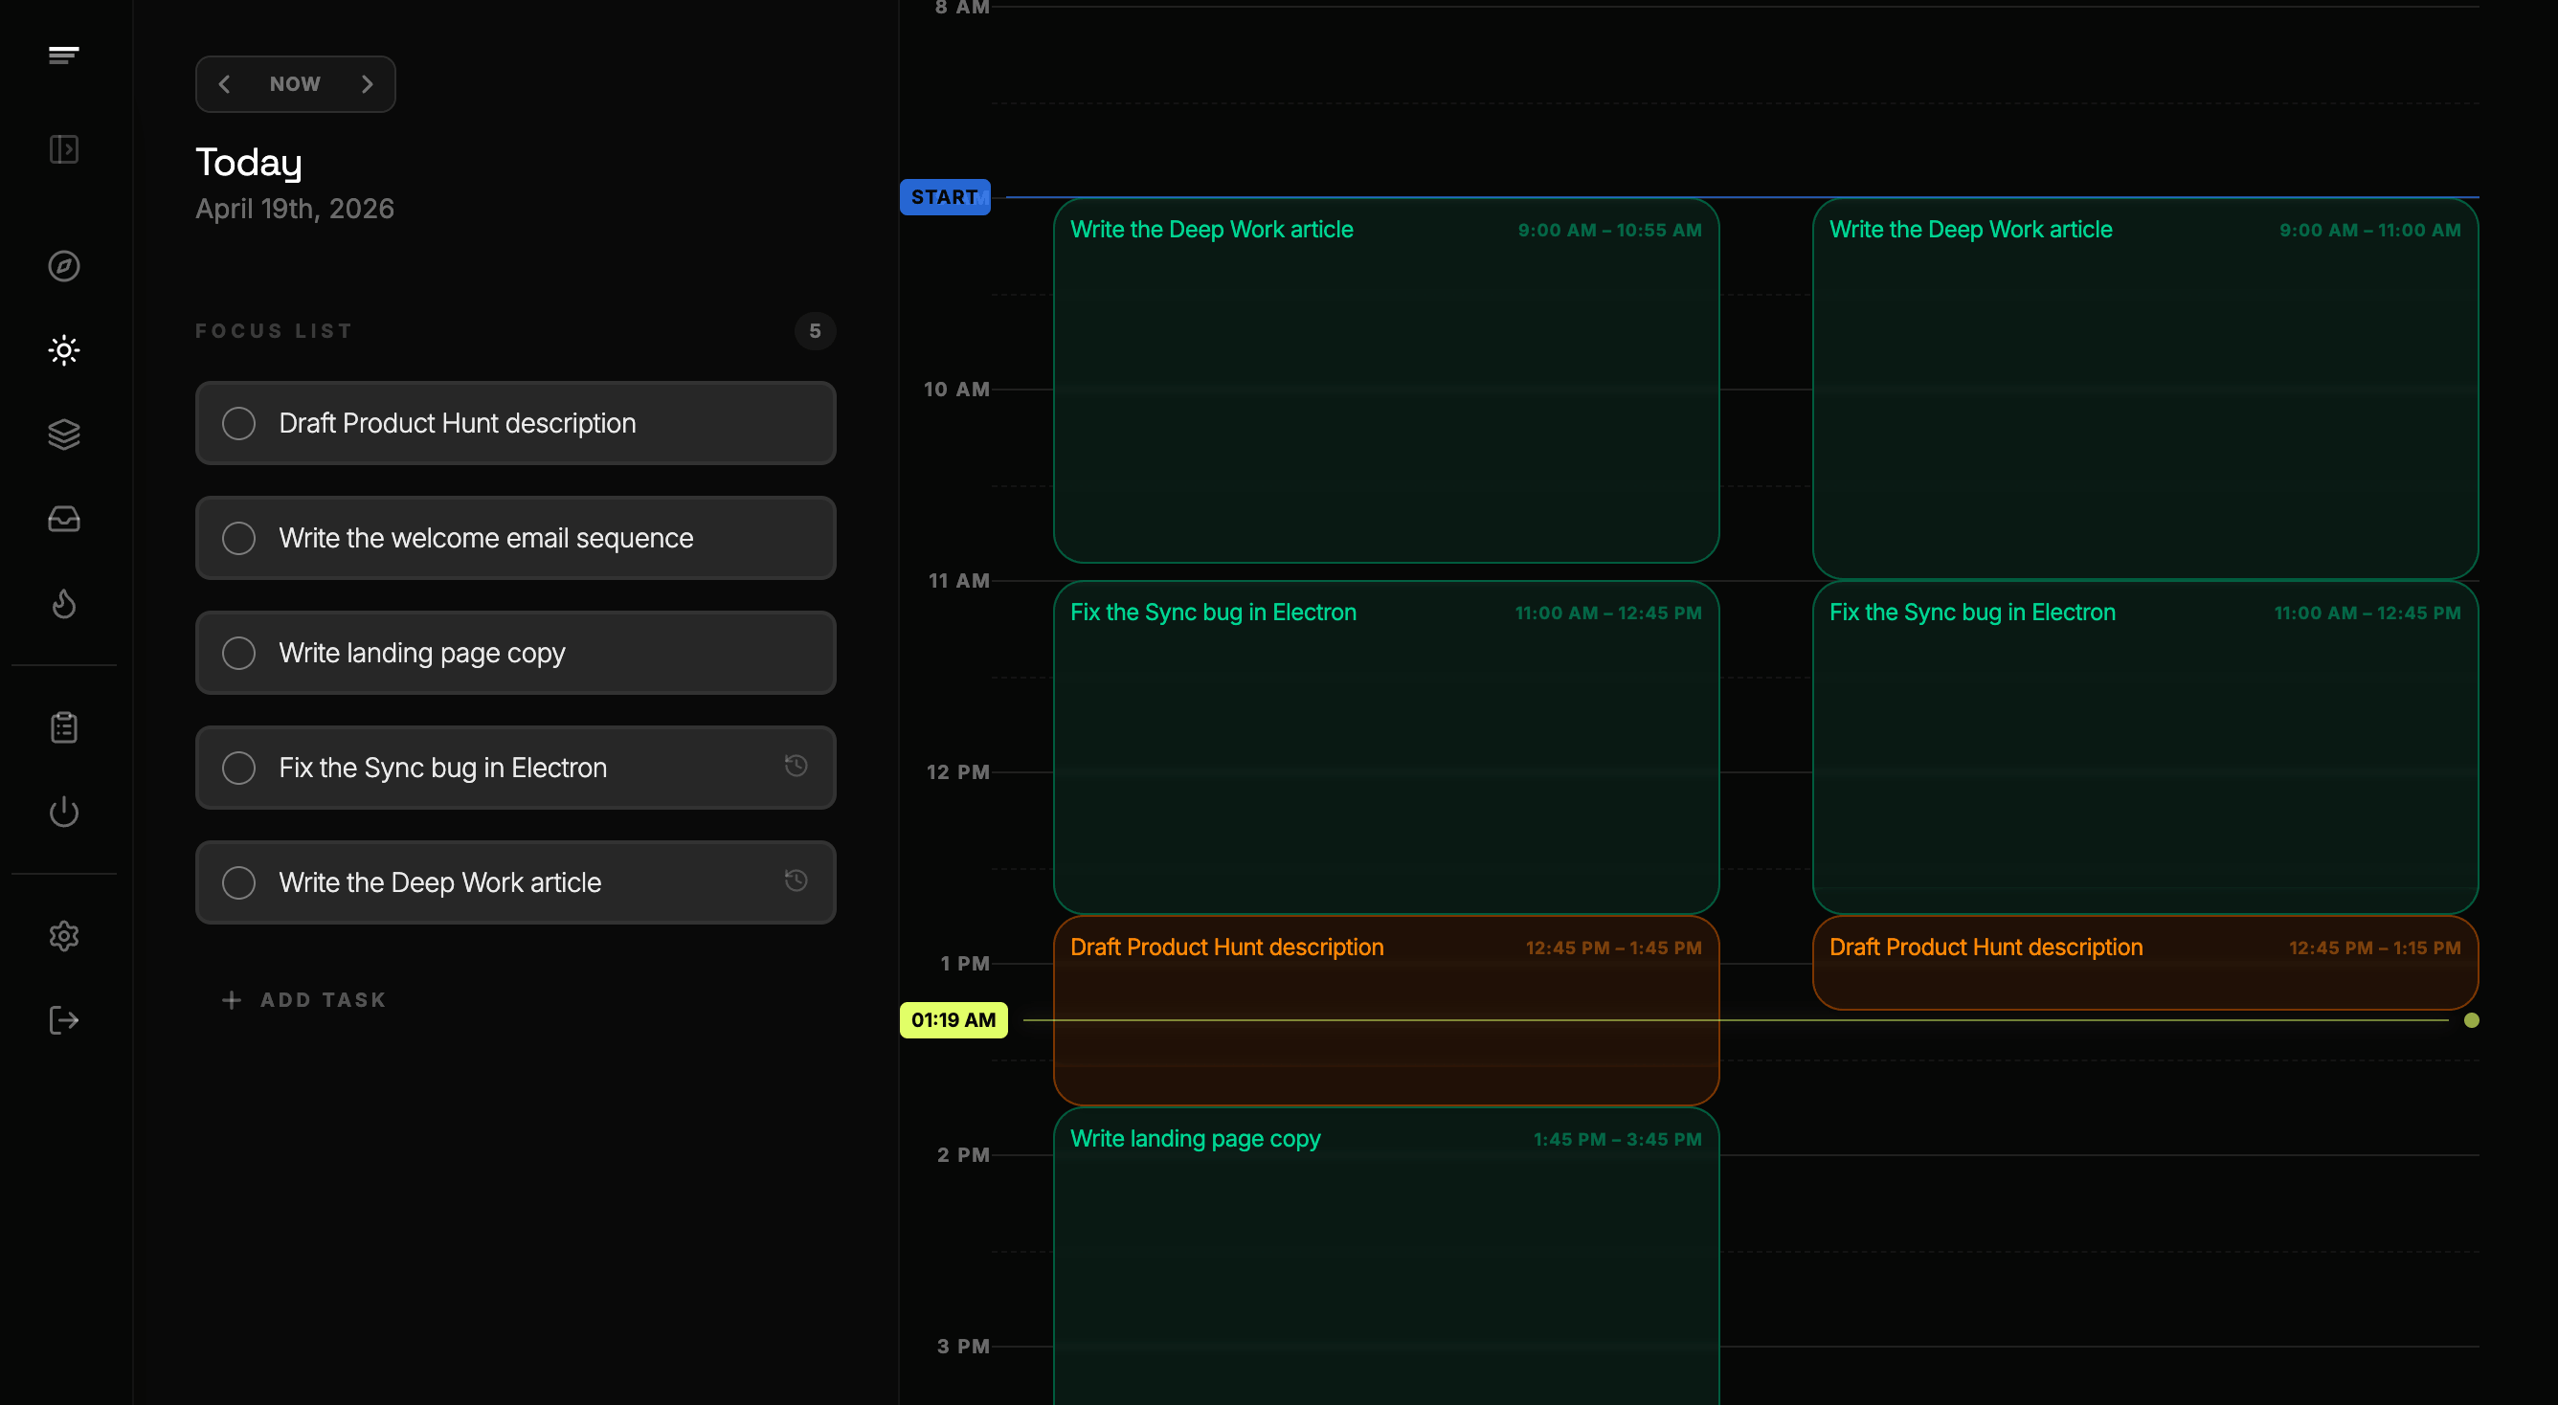The image size is (2558, 1405).
Task: Open the hamburger menu at top left
Action: tap(62, 55)
